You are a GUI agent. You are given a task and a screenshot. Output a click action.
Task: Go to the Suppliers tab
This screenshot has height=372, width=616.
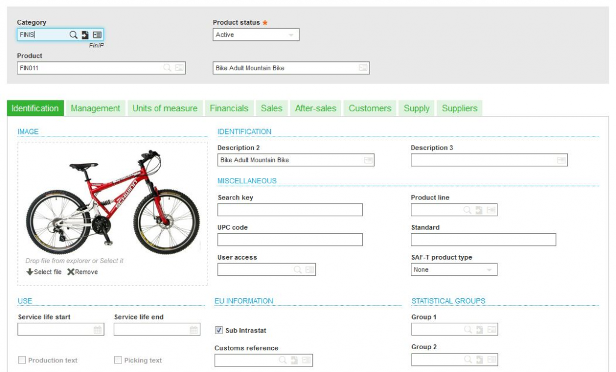coord(460,108)
